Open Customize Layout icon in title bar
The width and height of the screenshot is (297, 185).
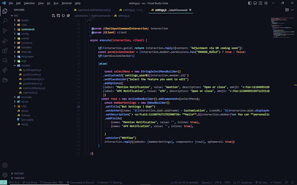click(x=266, y=3)
